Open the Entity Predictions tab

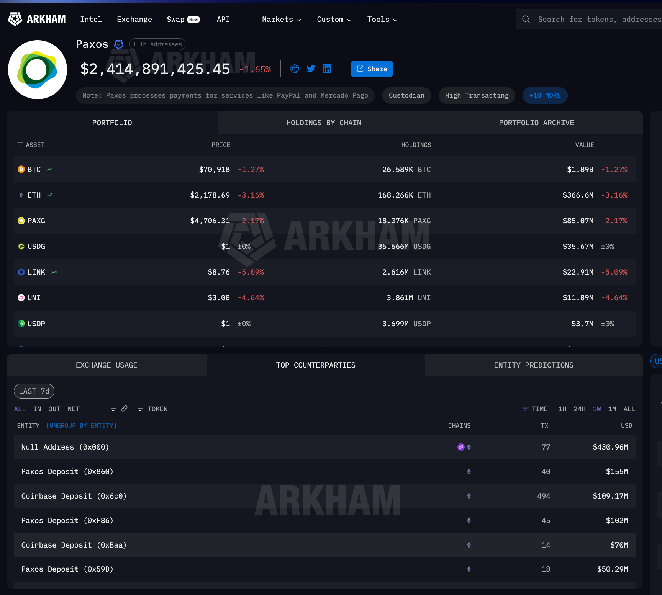click(533, 365)
